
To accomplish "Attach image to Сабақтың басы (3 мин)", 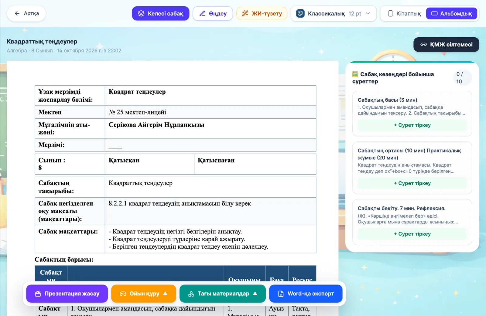I will pos(412,125).
